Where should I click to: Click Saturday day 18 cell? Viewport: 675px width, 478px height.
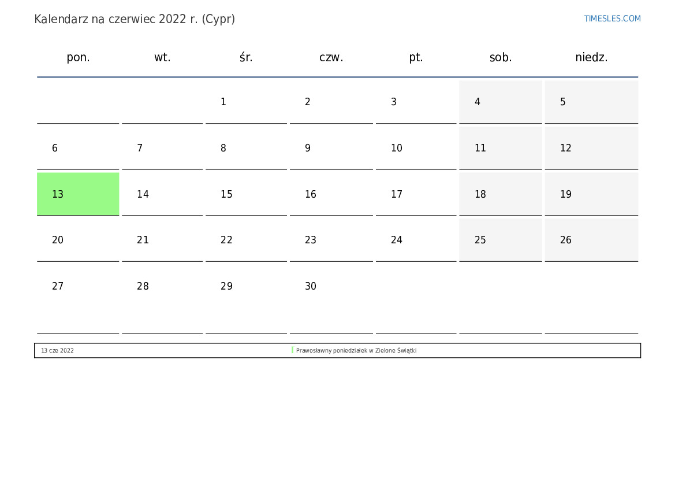(x=501, y=194)
